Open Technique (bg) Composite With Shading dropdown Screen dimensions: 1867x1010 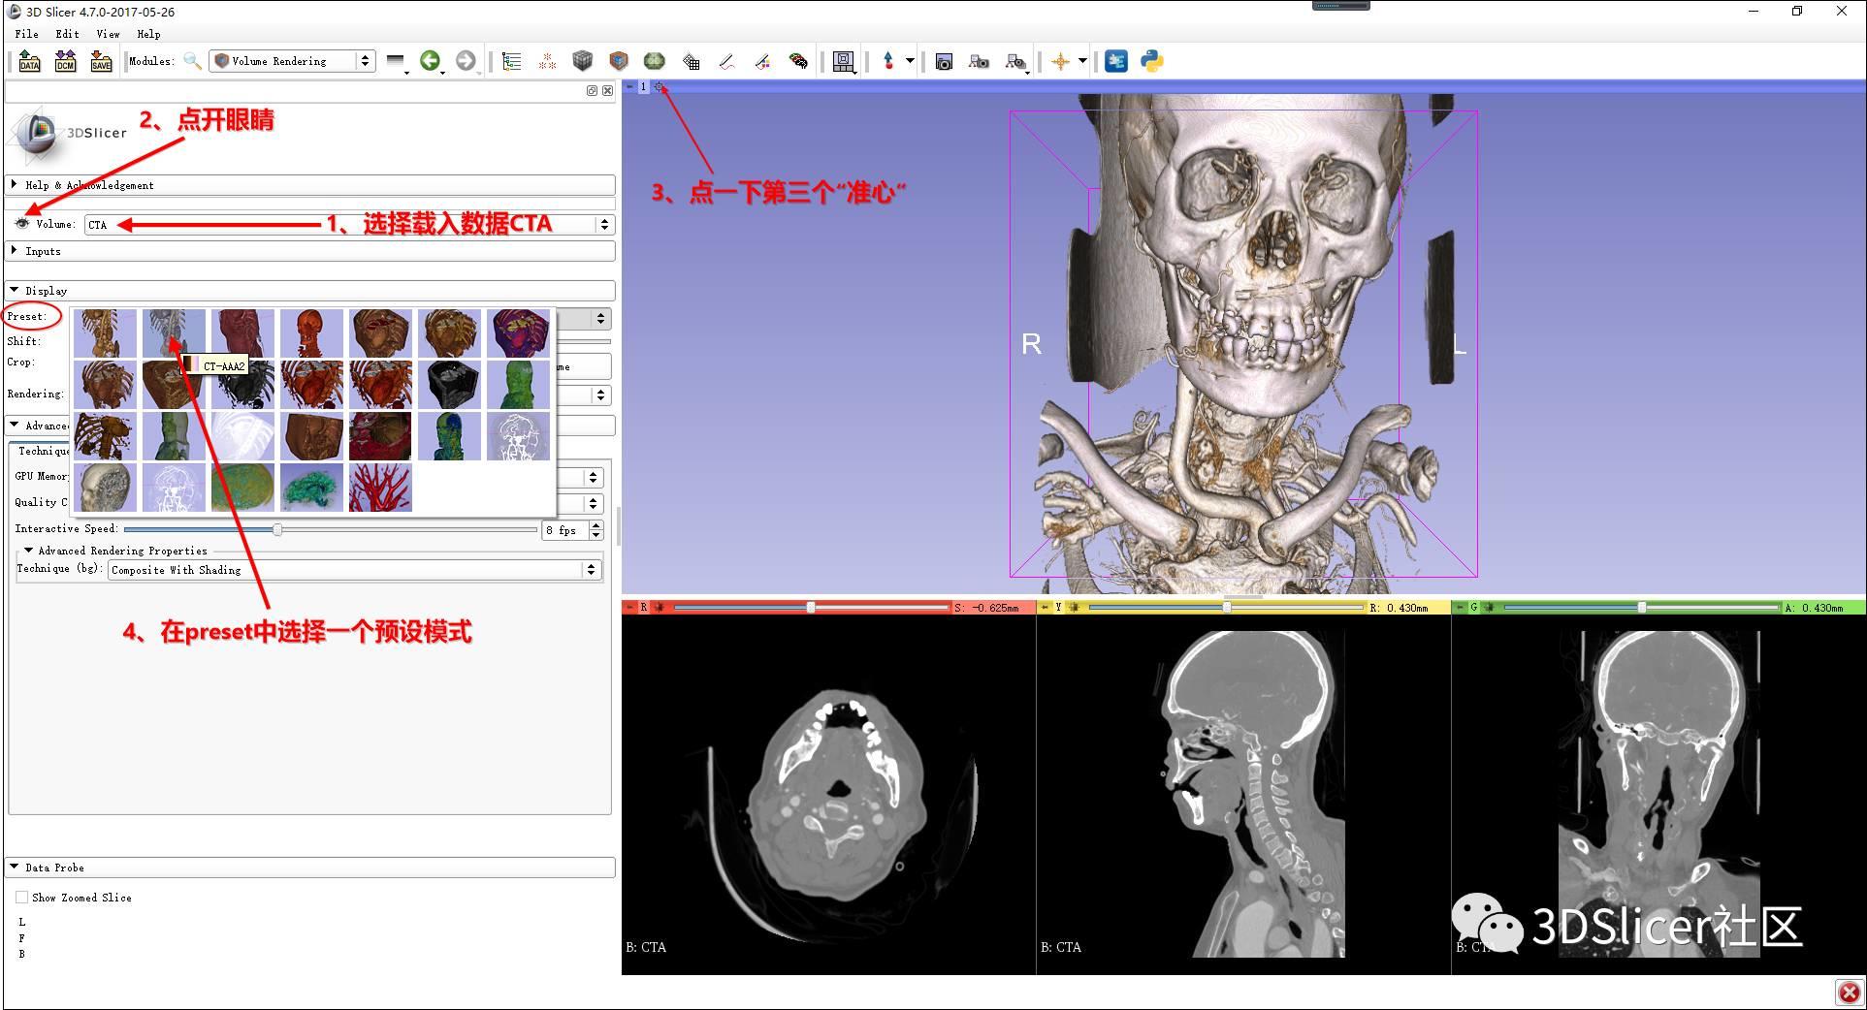point(355,570)
